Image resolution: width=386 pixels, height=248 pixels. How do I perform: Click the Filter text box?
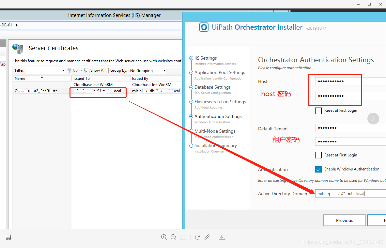click(44, 70)
